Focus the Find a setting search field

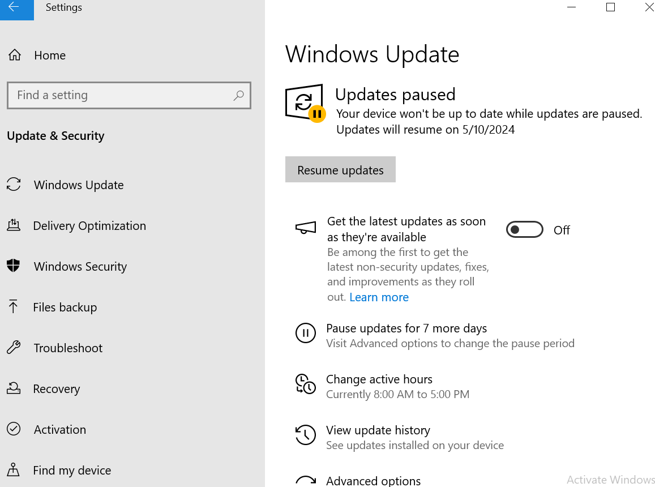click(129, 95)
